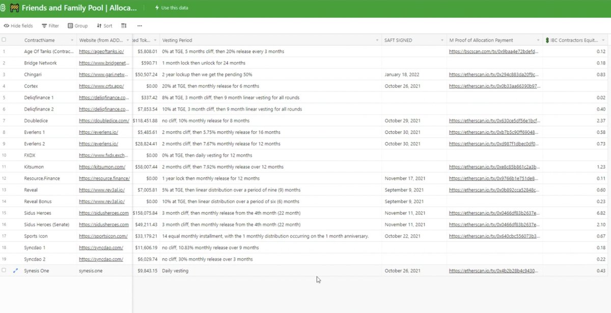This screenshot has height=313, width=611.
Task: Open the bscscan.com transaction link for Age Of Tanks
Action: coord(493,51)
